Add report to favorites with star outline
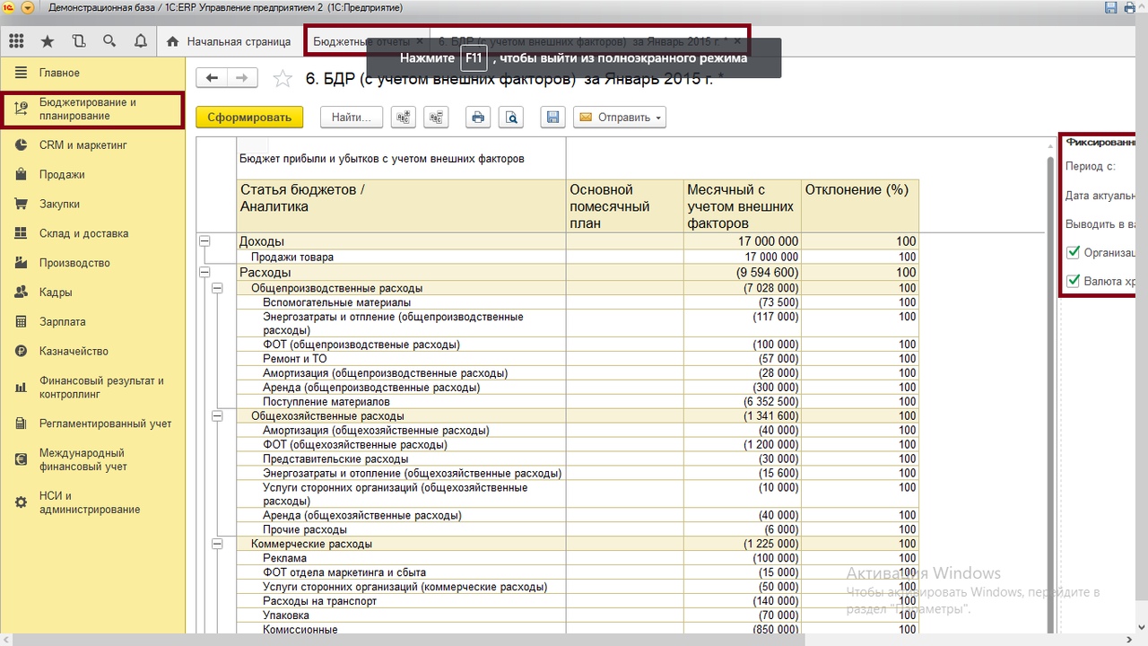1148x646 pixels. click(283, 79)
